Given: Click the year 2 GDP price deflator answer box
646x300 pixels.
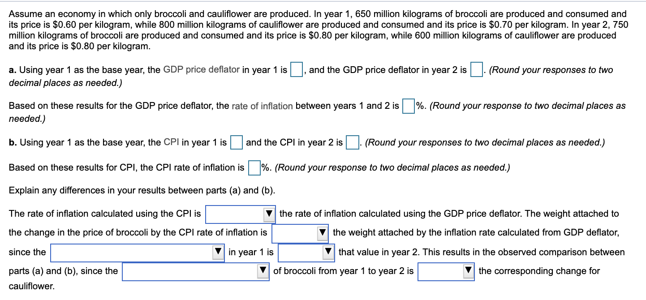Looking at the screenshot, I should tap(476, 70).
